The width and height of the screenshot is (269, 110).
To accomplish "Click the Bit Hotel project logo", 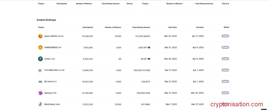I will click(40, 81).
